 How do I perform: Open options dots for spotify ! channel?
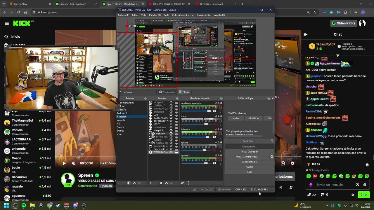(x=220, y=163)
